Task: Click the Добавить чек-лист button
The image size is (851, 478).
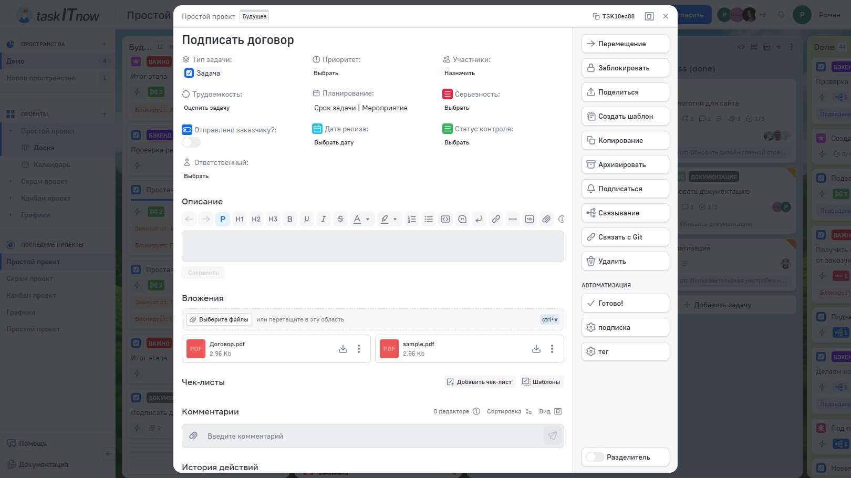Action: coord(479,382)
